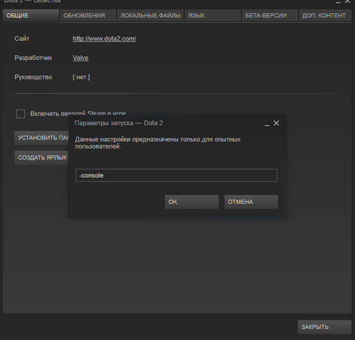Click the -console launch options field
This screenshot has height=340, width=355.
coord(177,175)
